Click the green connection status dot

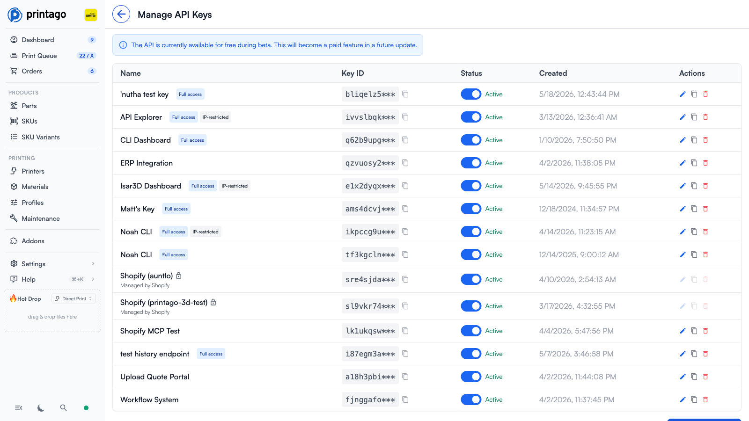coord(86,408)
